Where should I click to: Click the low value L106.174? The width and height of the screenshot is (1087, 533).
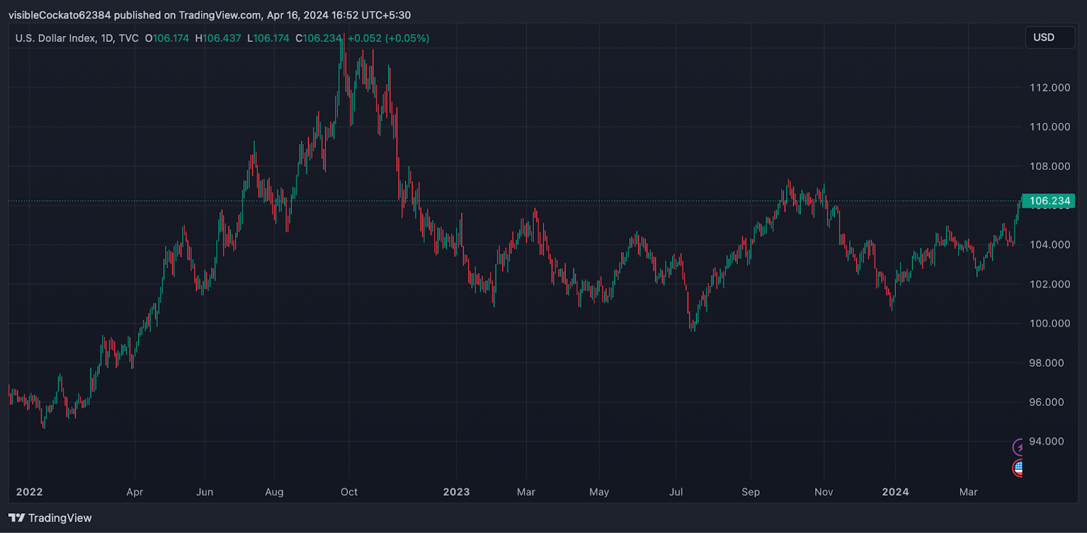click(268, 38)
